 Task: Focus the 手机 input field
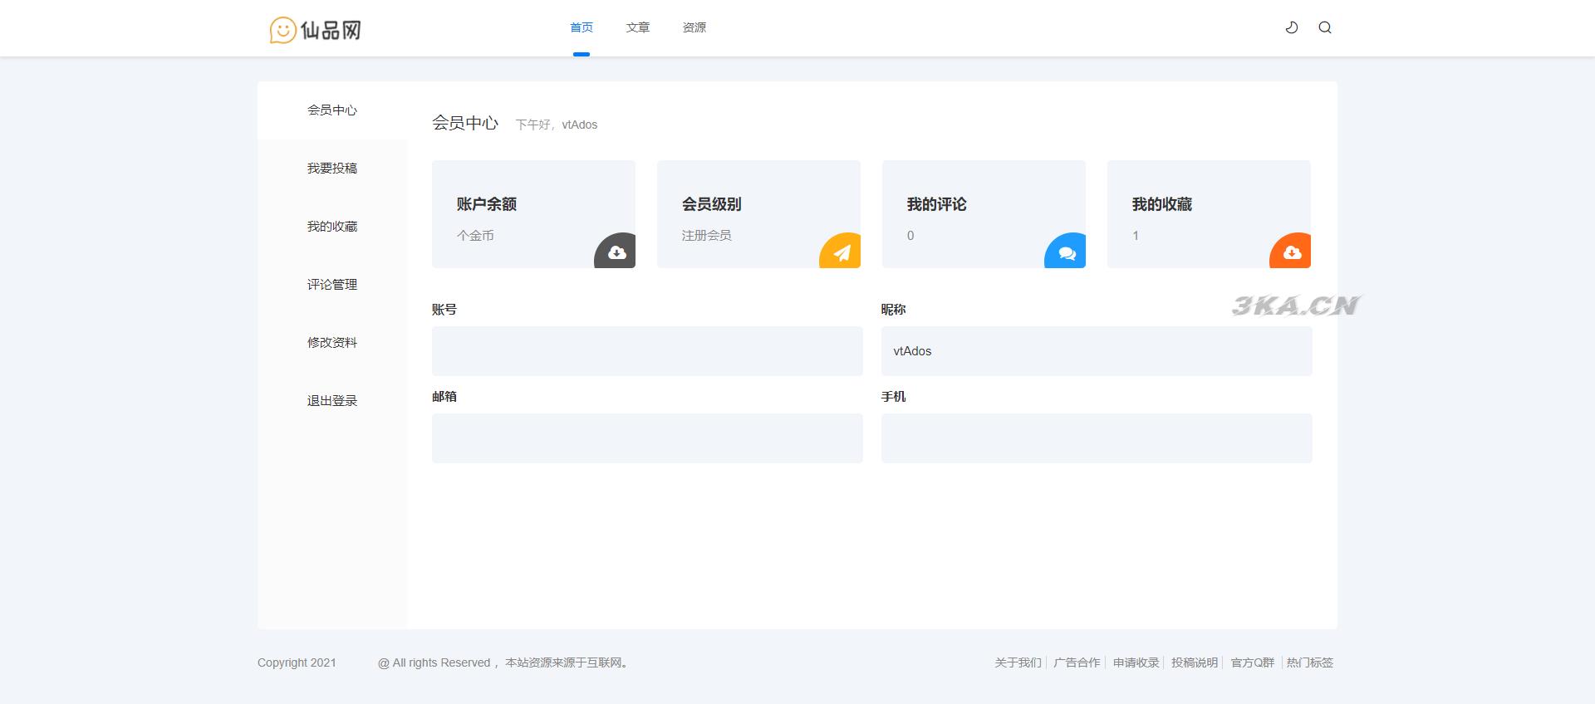(1097, 438)
